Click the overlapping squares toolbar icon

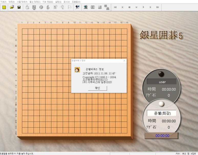point(107,7)
